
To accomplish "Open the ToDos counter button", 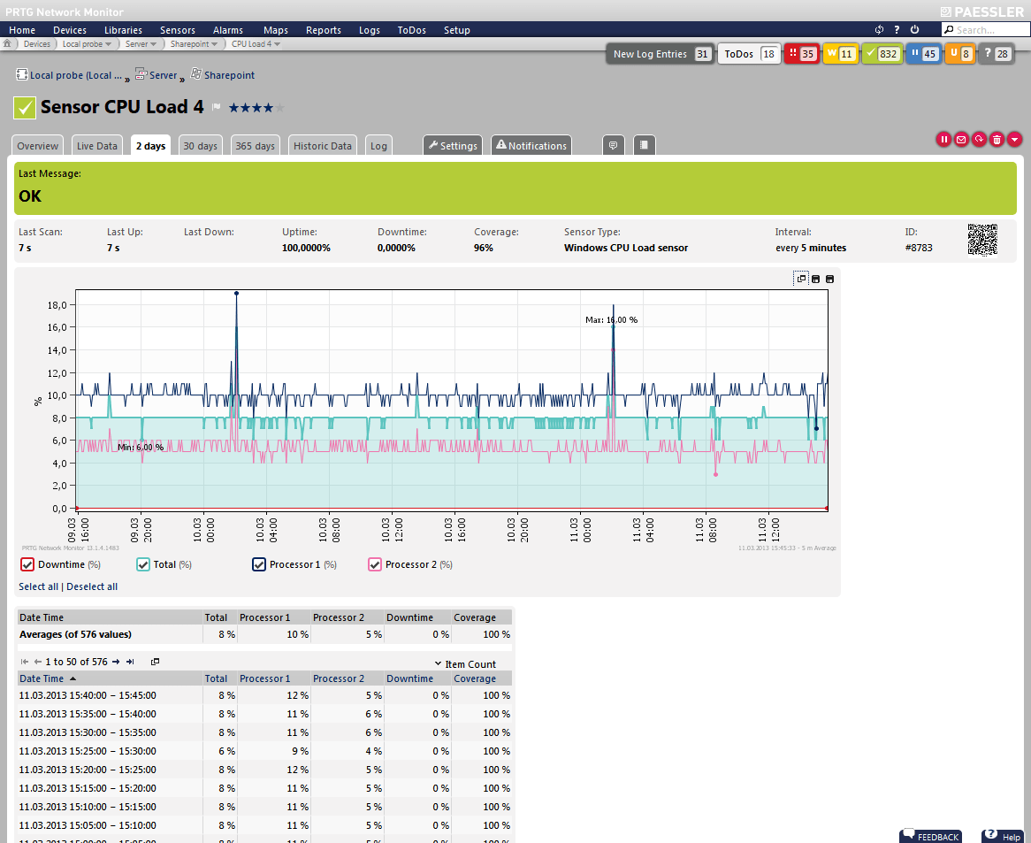I will point(749,54).
